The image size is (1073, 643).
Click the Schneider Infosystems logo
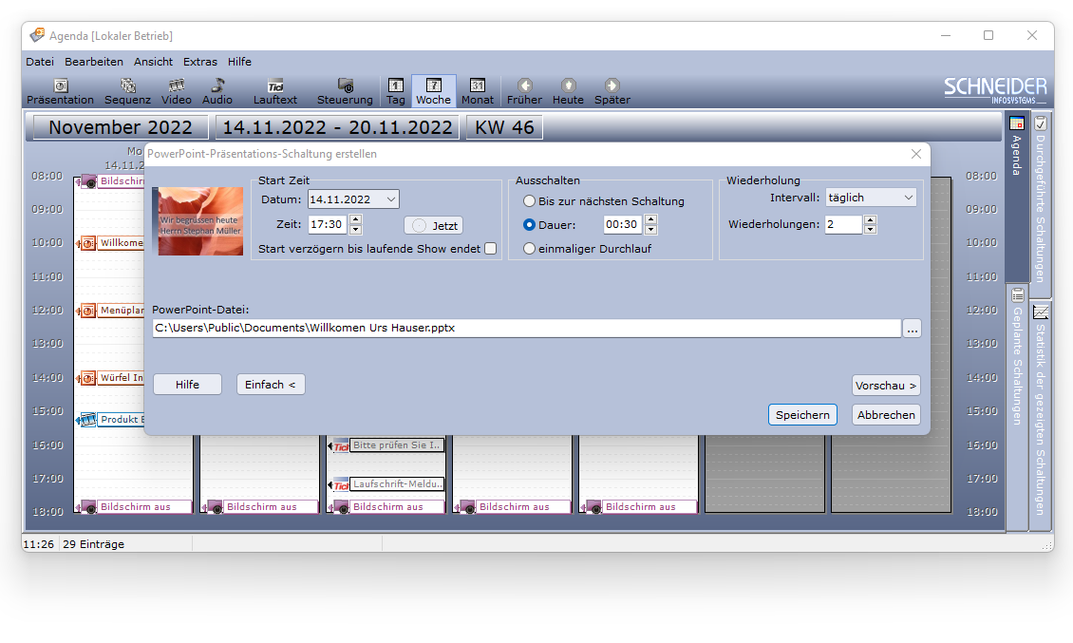pos(995,90)
